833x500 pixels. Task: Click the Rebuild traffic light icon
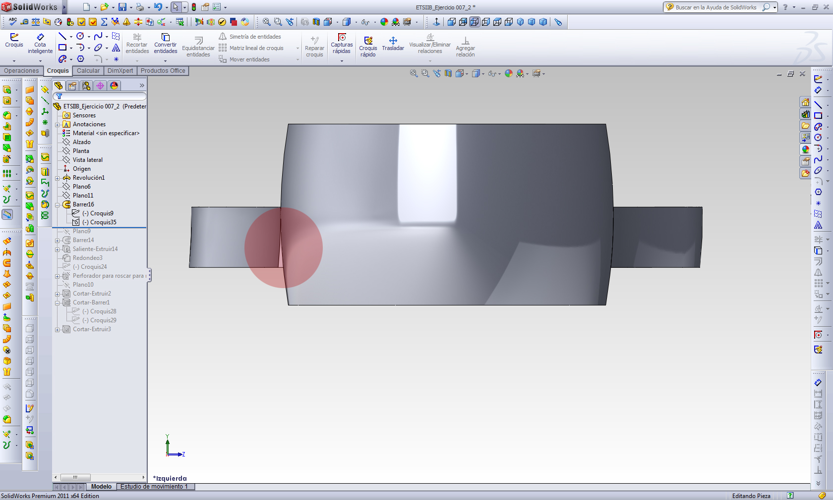(194, 7)
